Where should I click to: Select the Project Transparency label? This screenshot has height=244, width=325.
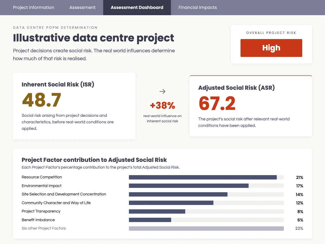(x=41, y=211)
